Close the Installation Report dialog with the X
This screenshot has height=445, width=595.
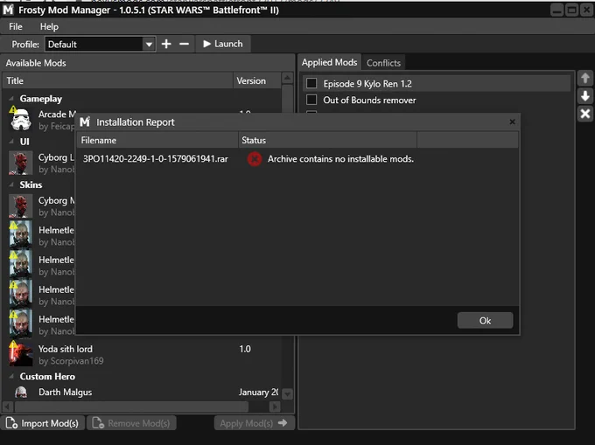click(512, 122)
